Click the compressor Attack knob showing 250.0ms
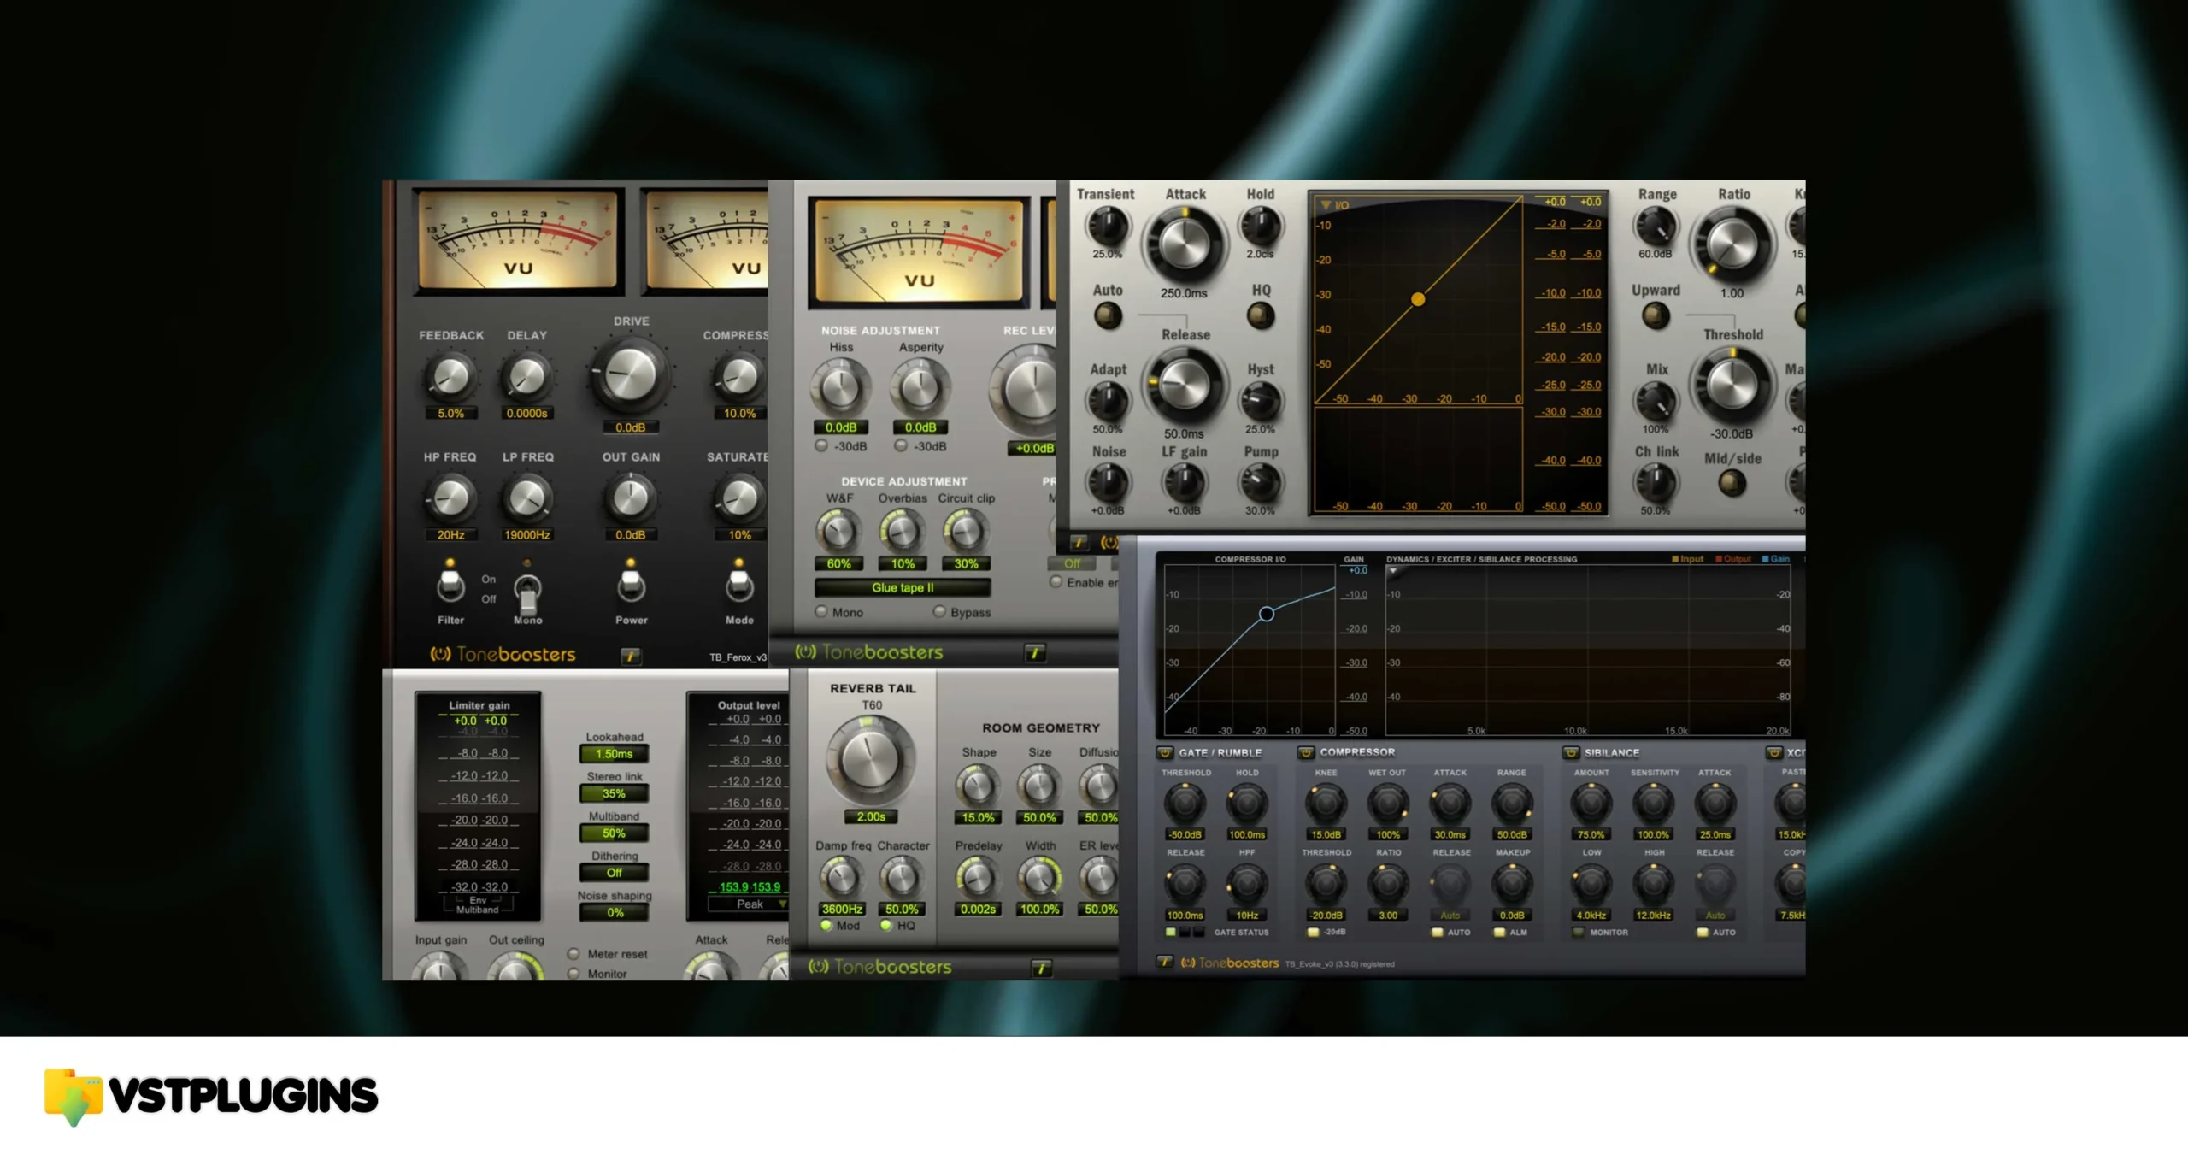 coord(1184,244)
